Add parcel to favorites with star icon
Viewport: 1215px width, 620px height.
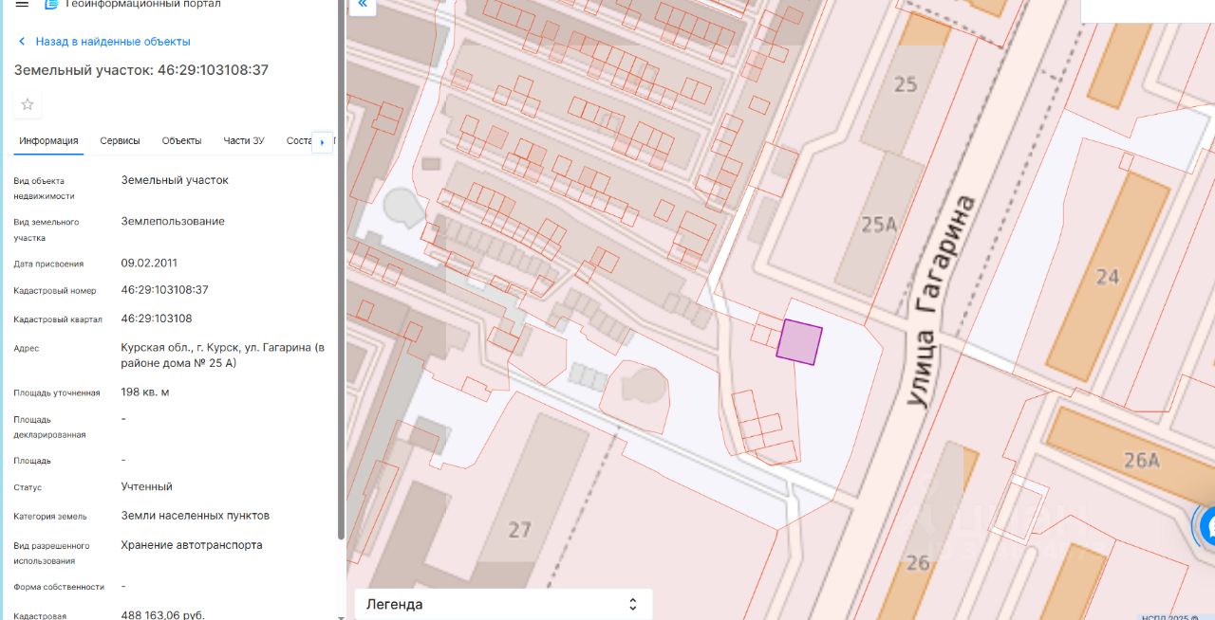[28, 104]
